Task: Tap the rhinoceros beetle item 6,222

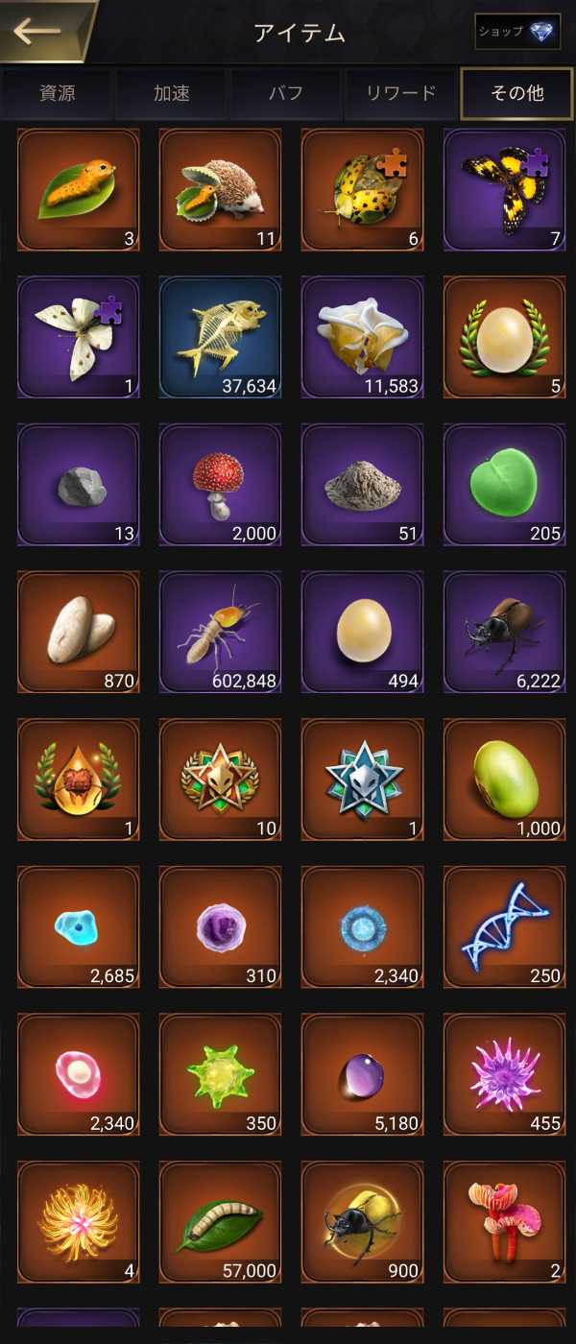Action: pyautogui.click(x=505, y=633)
